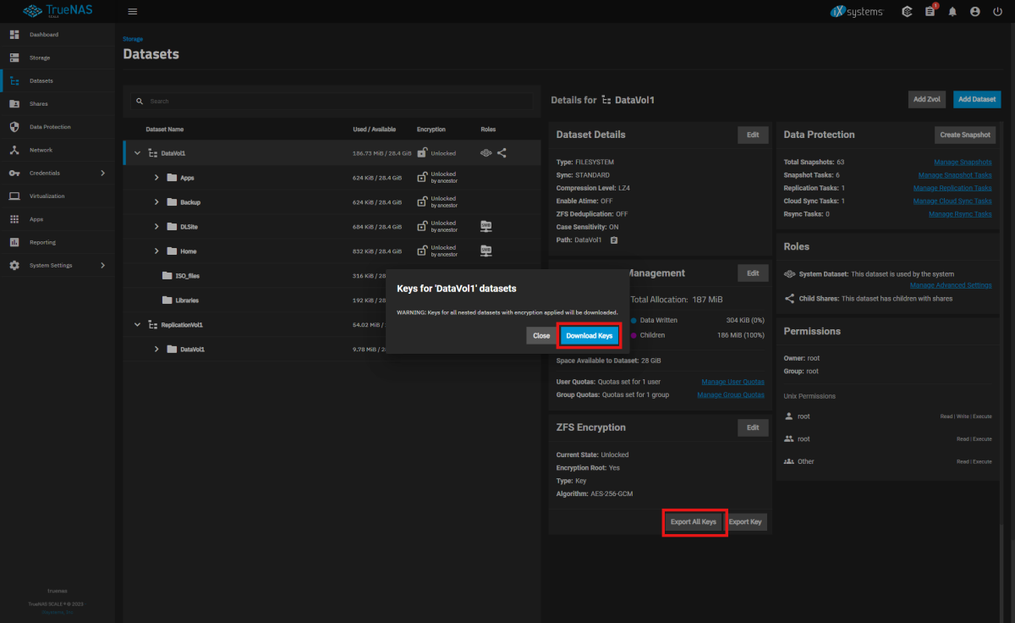The width and height of the screenshot is (1015, 623).
Task: Click the iX systems logo
Action: [856, 12]
